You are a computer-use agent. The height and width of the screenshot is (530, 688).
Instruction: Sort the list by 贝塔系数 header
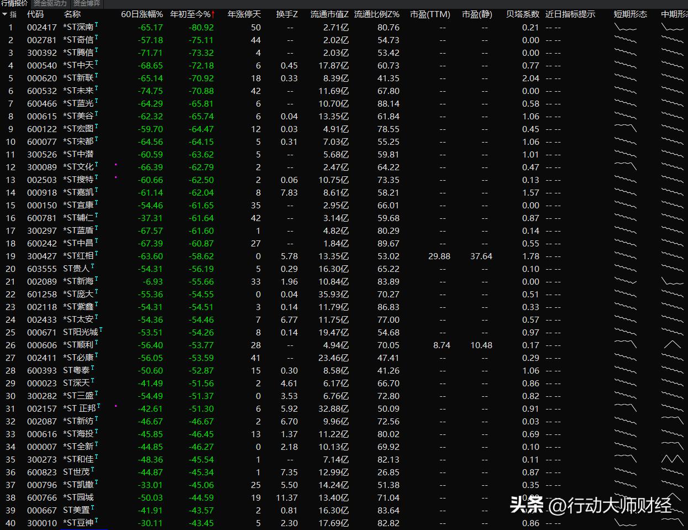click(x=522, y=14)
